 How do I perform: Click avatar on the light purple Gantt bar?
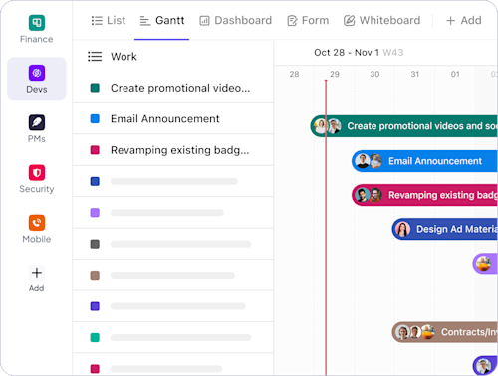tap(483, 264)
